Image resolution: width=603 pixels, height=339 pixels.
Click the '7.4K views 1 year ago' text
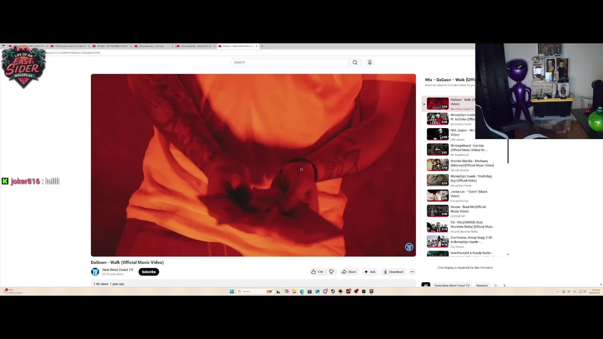point(109,284)
